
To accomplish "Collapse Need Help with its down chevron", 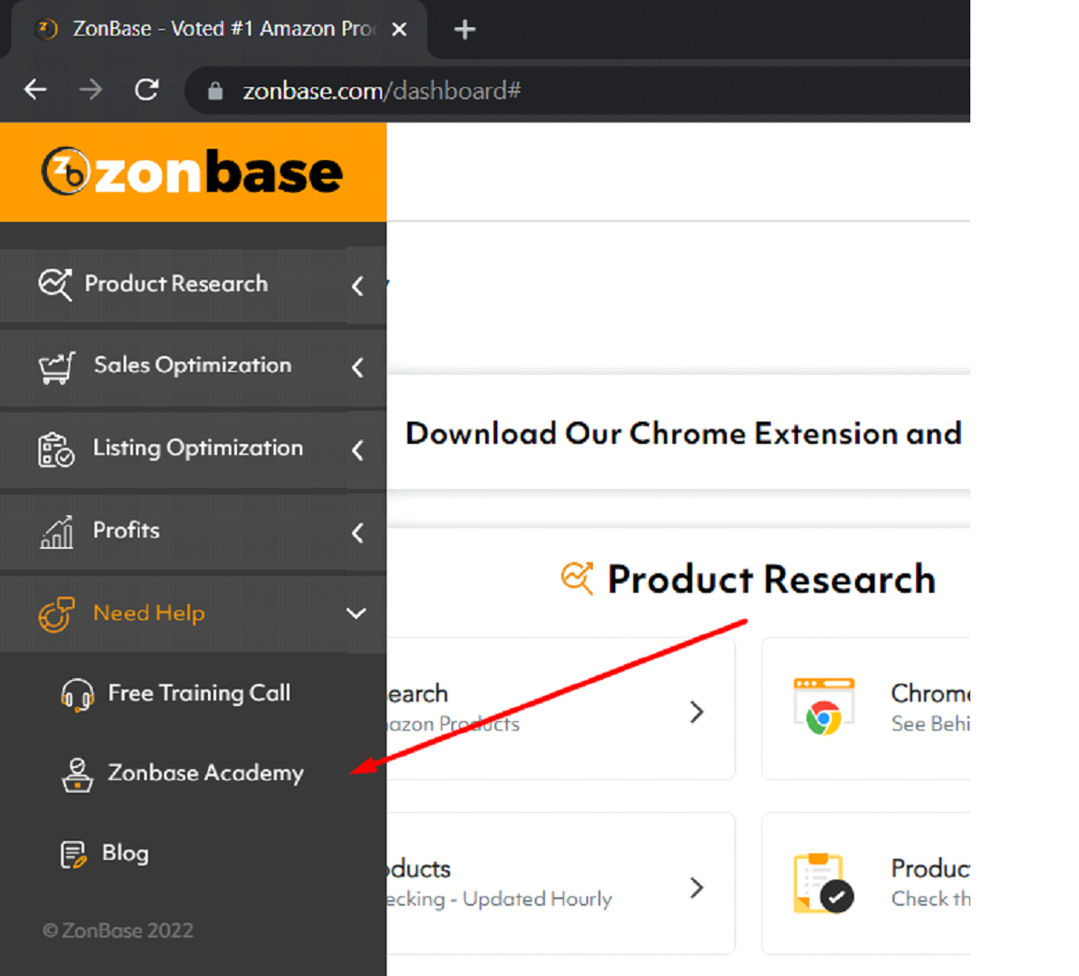I will pyautogui.click(x=356, y=614).
